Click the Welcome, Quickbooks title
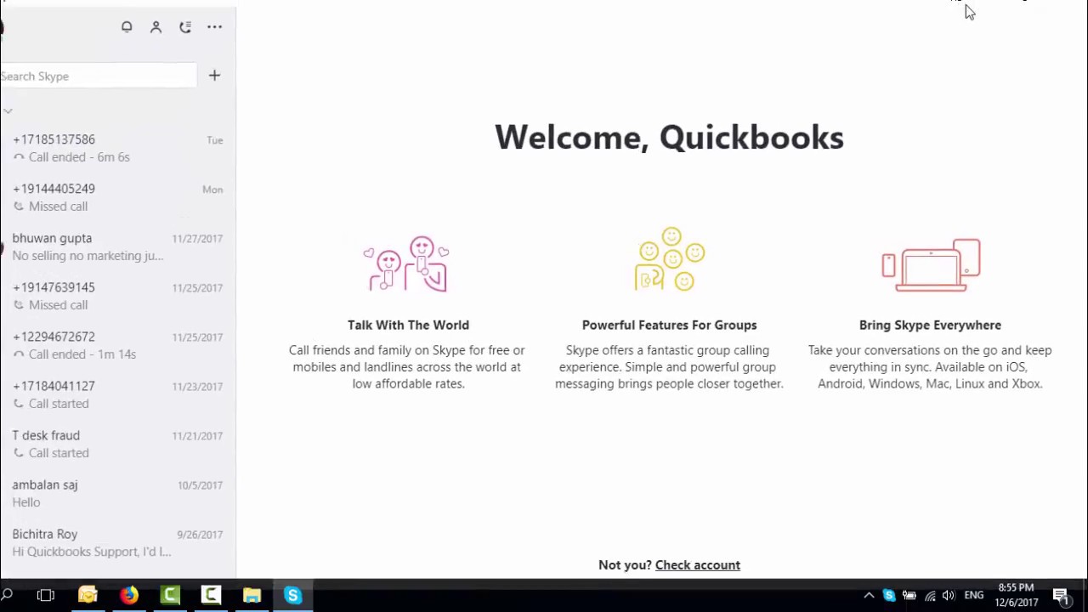The image size is (1088, 612). 669,138
